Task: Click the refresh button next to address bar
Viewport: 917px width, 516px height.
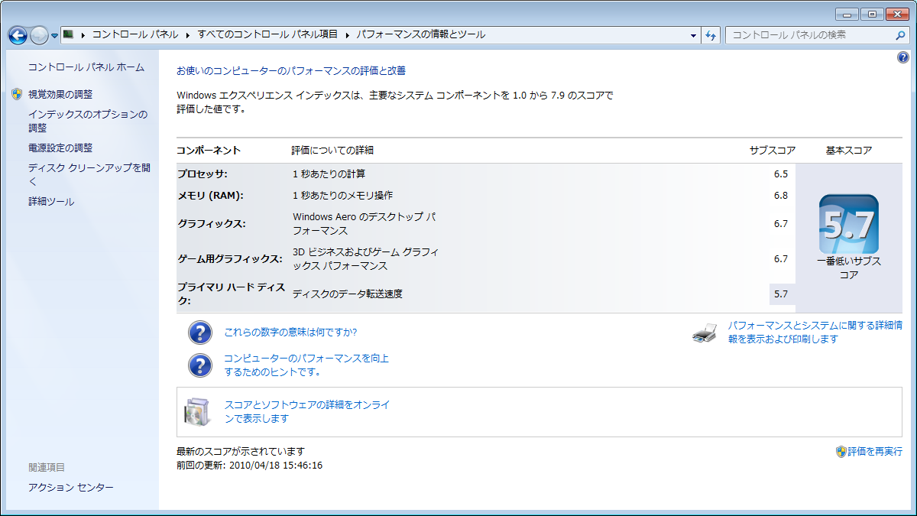Action: point(711,35)
